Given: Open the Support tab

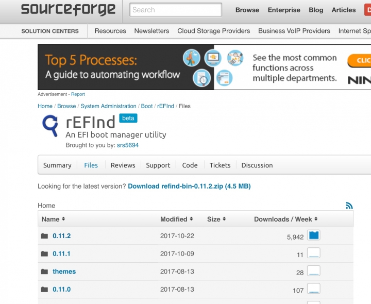Looking at the screenshot, I should click(x=158, y=165).
